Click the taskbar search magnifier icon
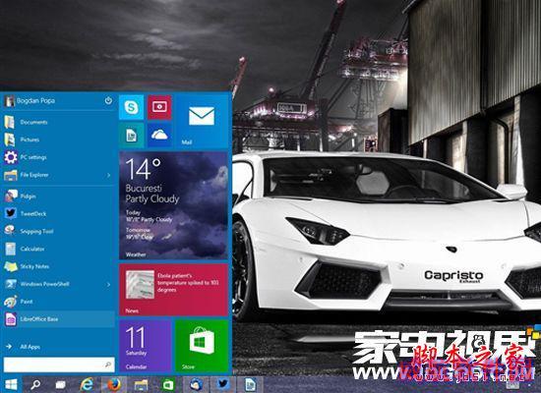This screenshot has height=393, width=541. 35,384
